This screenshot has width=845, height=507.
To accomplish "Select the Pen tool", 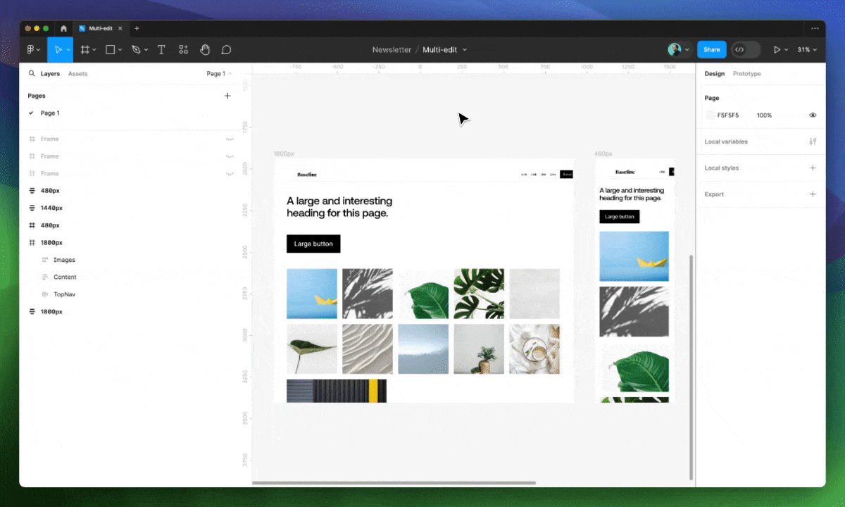I will pos(137,50).
